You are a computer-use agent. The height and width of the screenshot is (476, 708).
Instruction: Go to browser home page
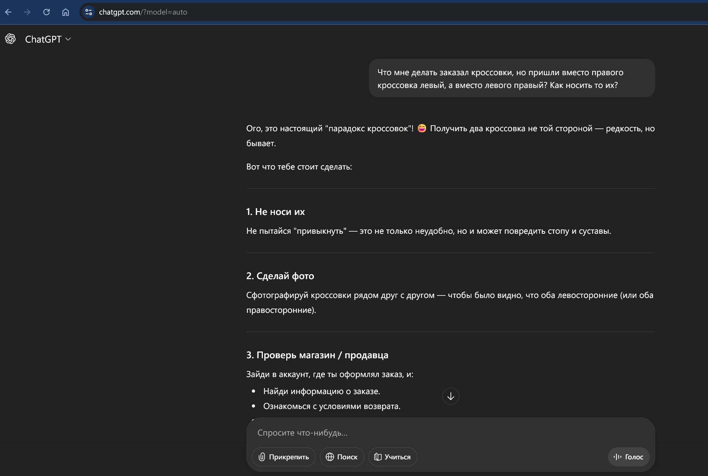(66, 12)
